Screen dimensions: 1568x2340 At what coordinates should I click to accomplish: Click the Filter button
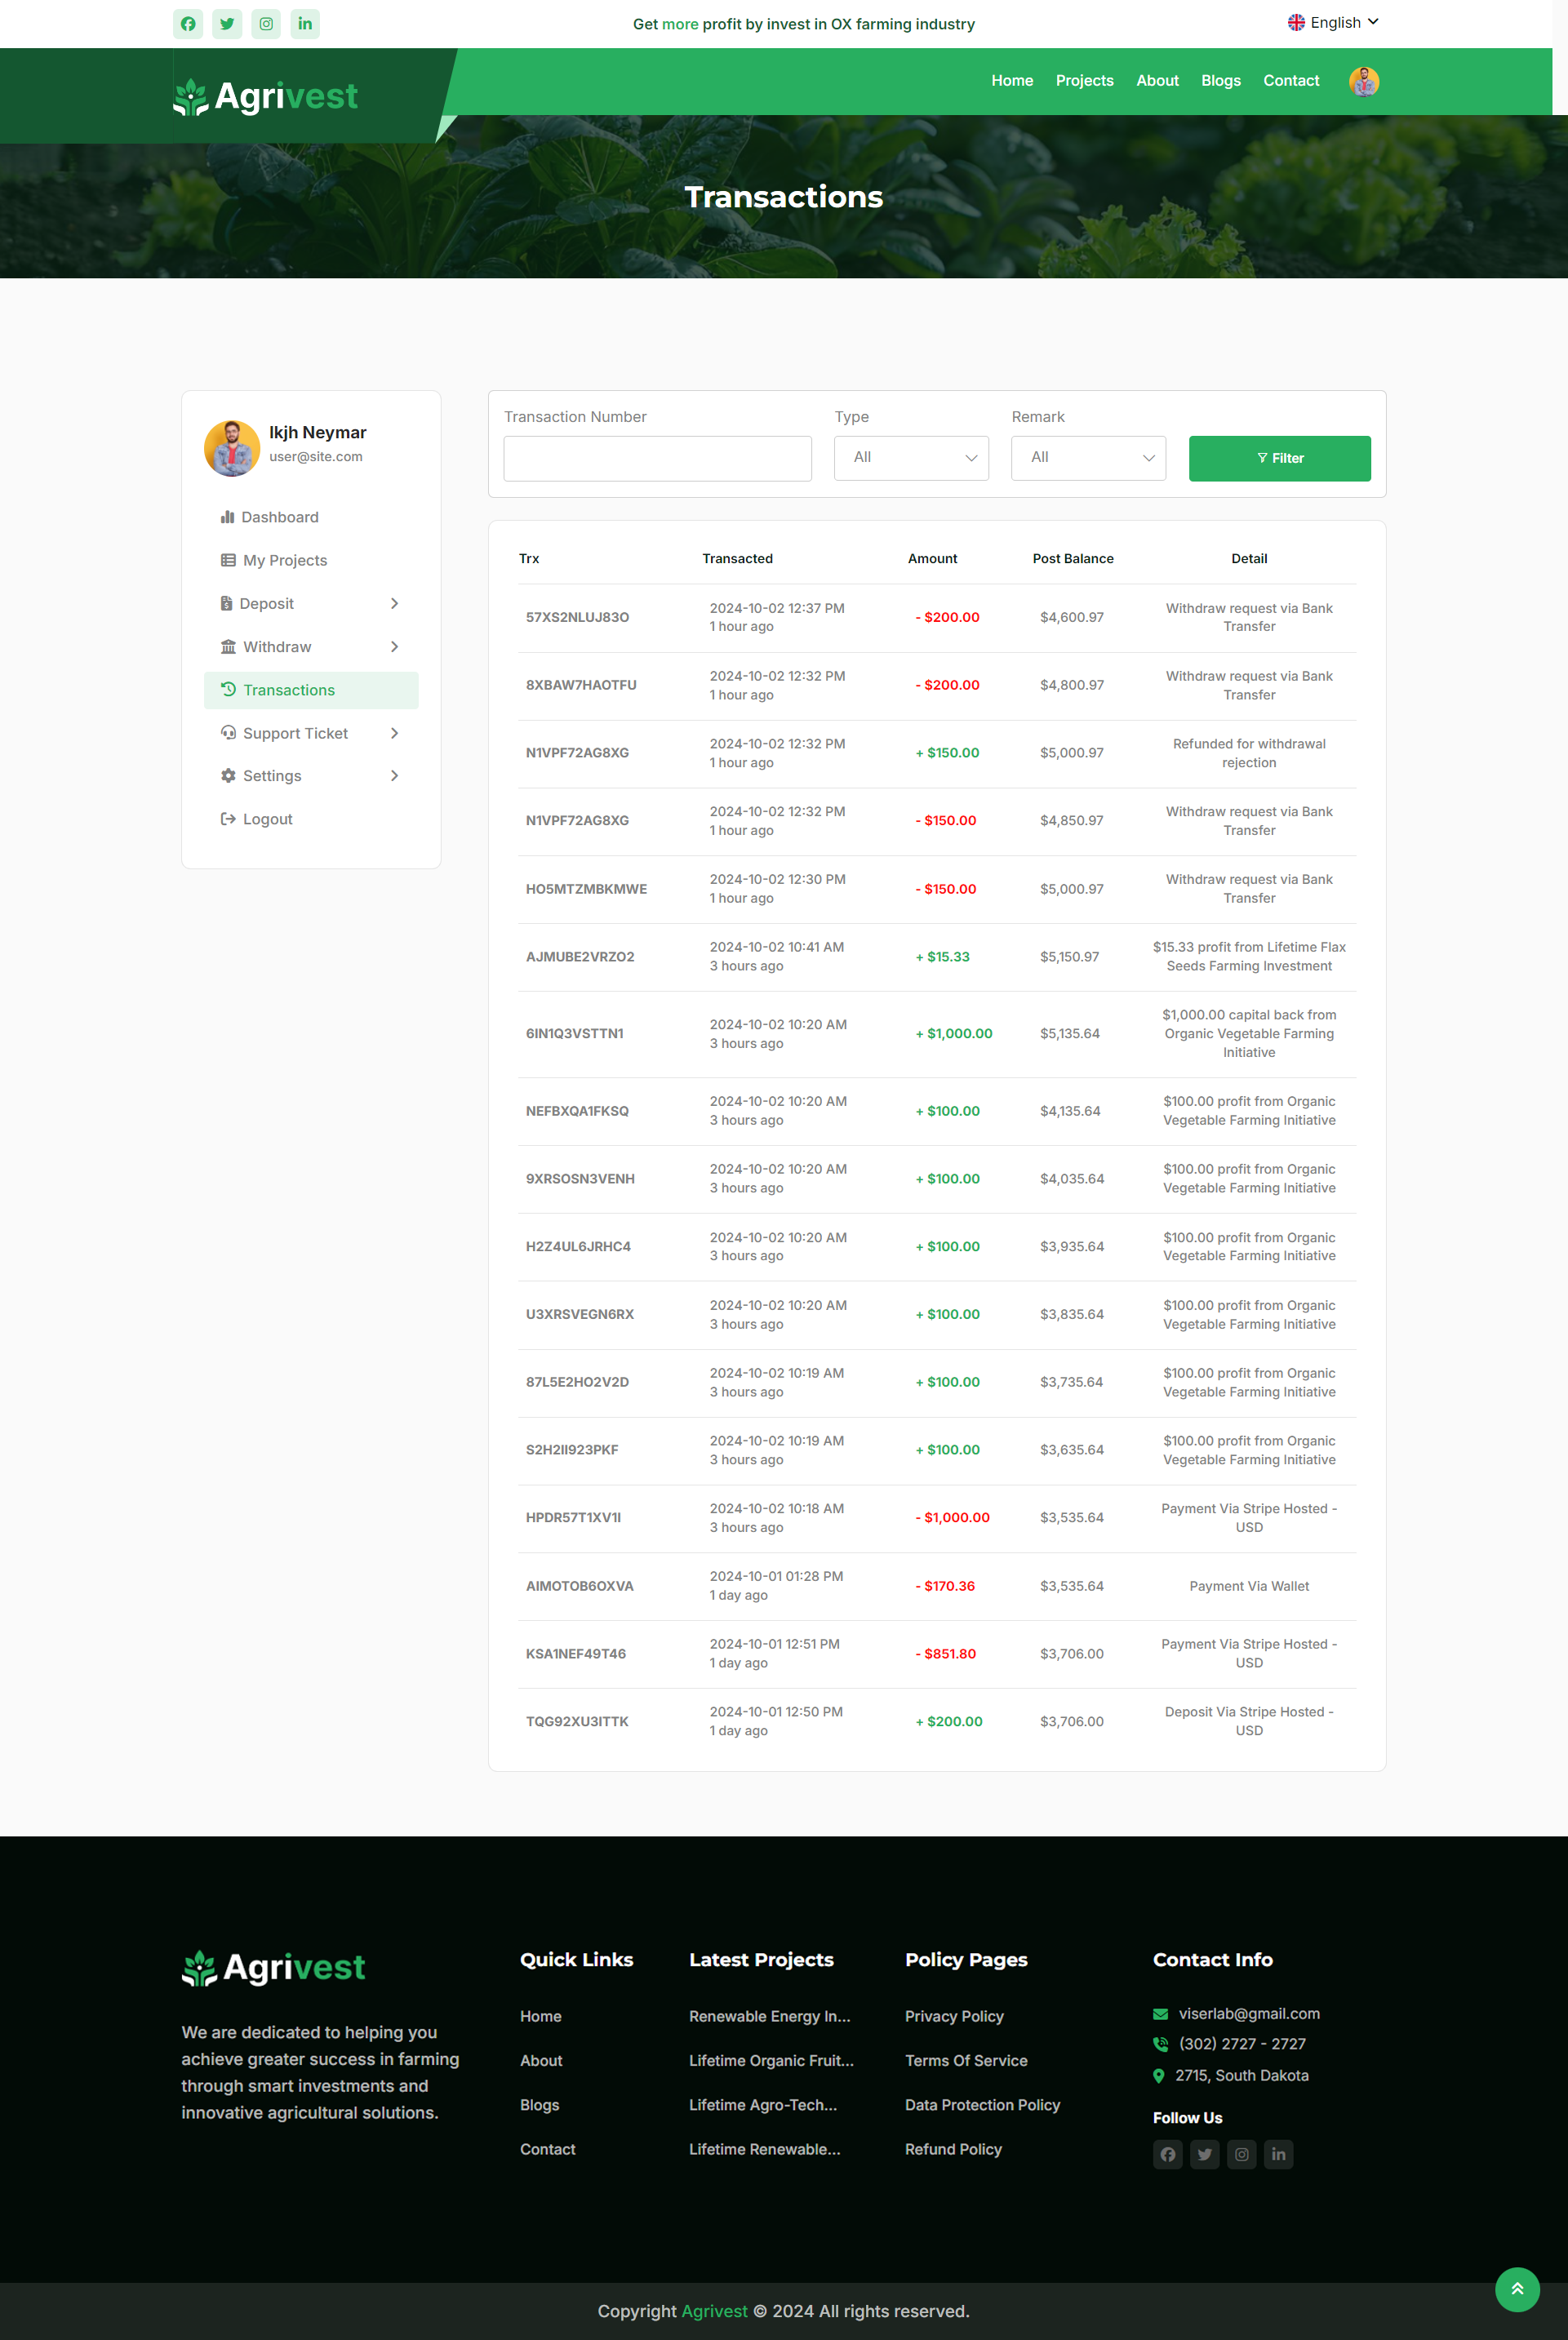coord(1279,458)
